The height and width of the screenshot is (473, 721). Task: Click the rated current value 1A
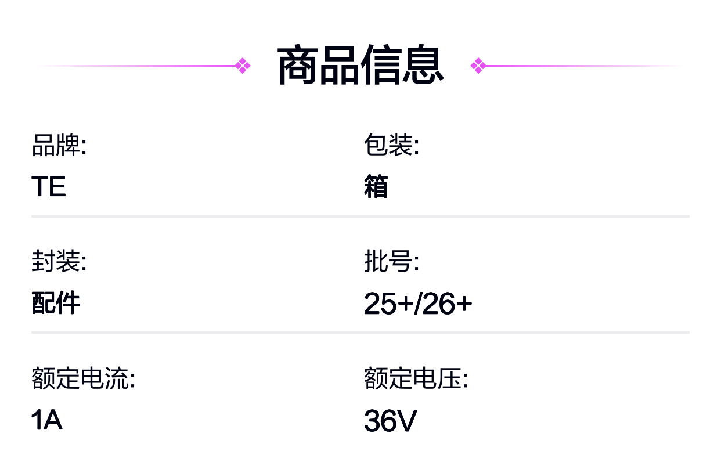pyautogui.click(x=46, y=420)
